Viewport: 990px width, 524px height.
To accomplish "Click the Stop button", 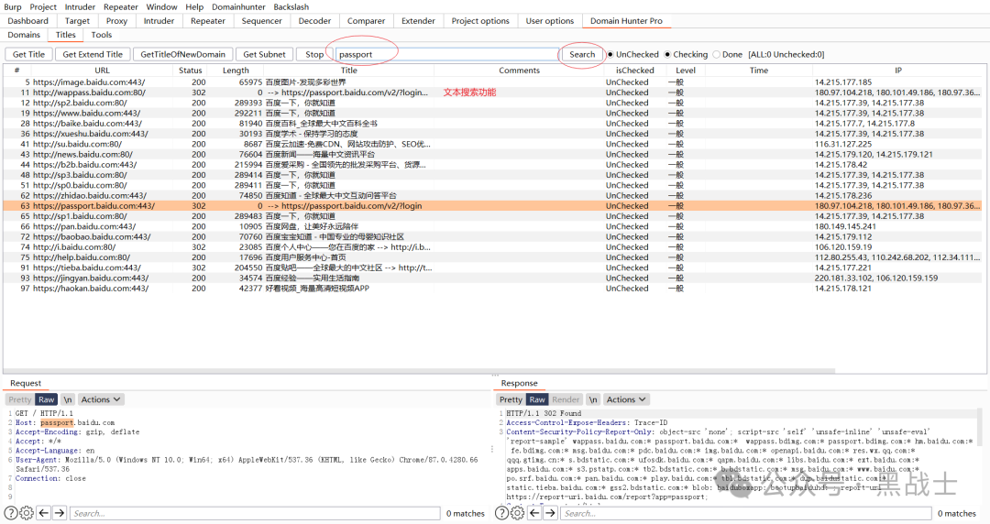I will (313, 54).
